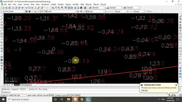Click the 'Click here' link in Communication Center
The height and width of the screenshot is (102, 182).
coord(144,90)
